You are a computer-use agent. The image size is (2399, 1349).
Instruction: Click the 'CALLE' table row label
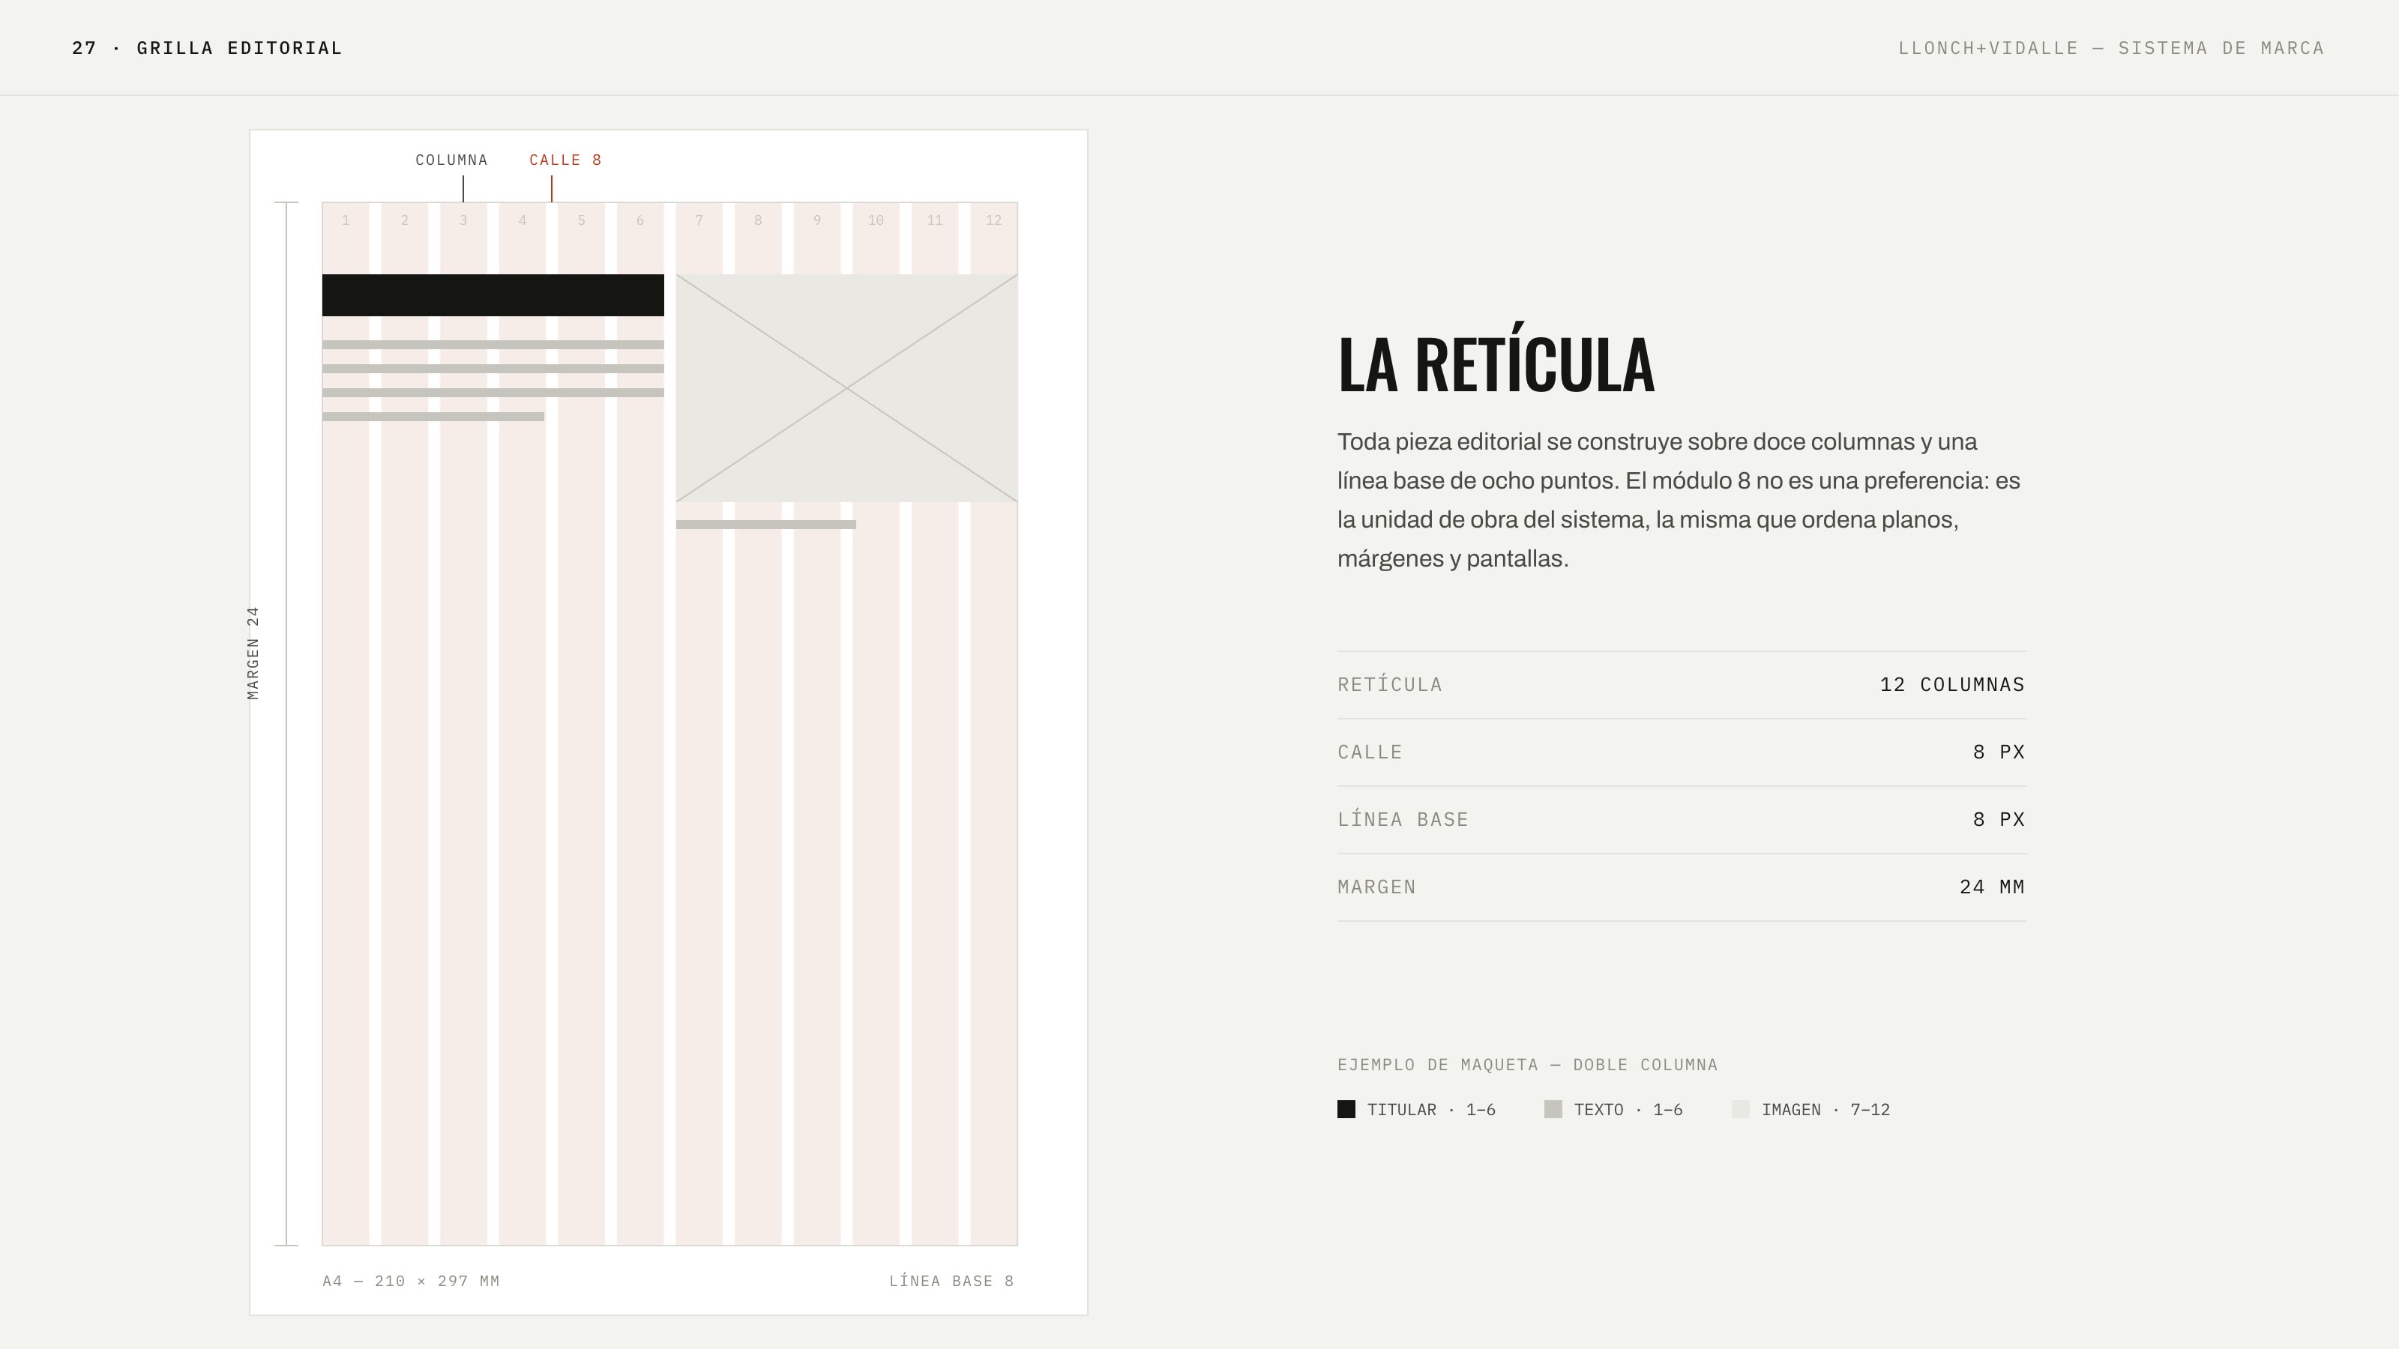[x=1370, y=751]
